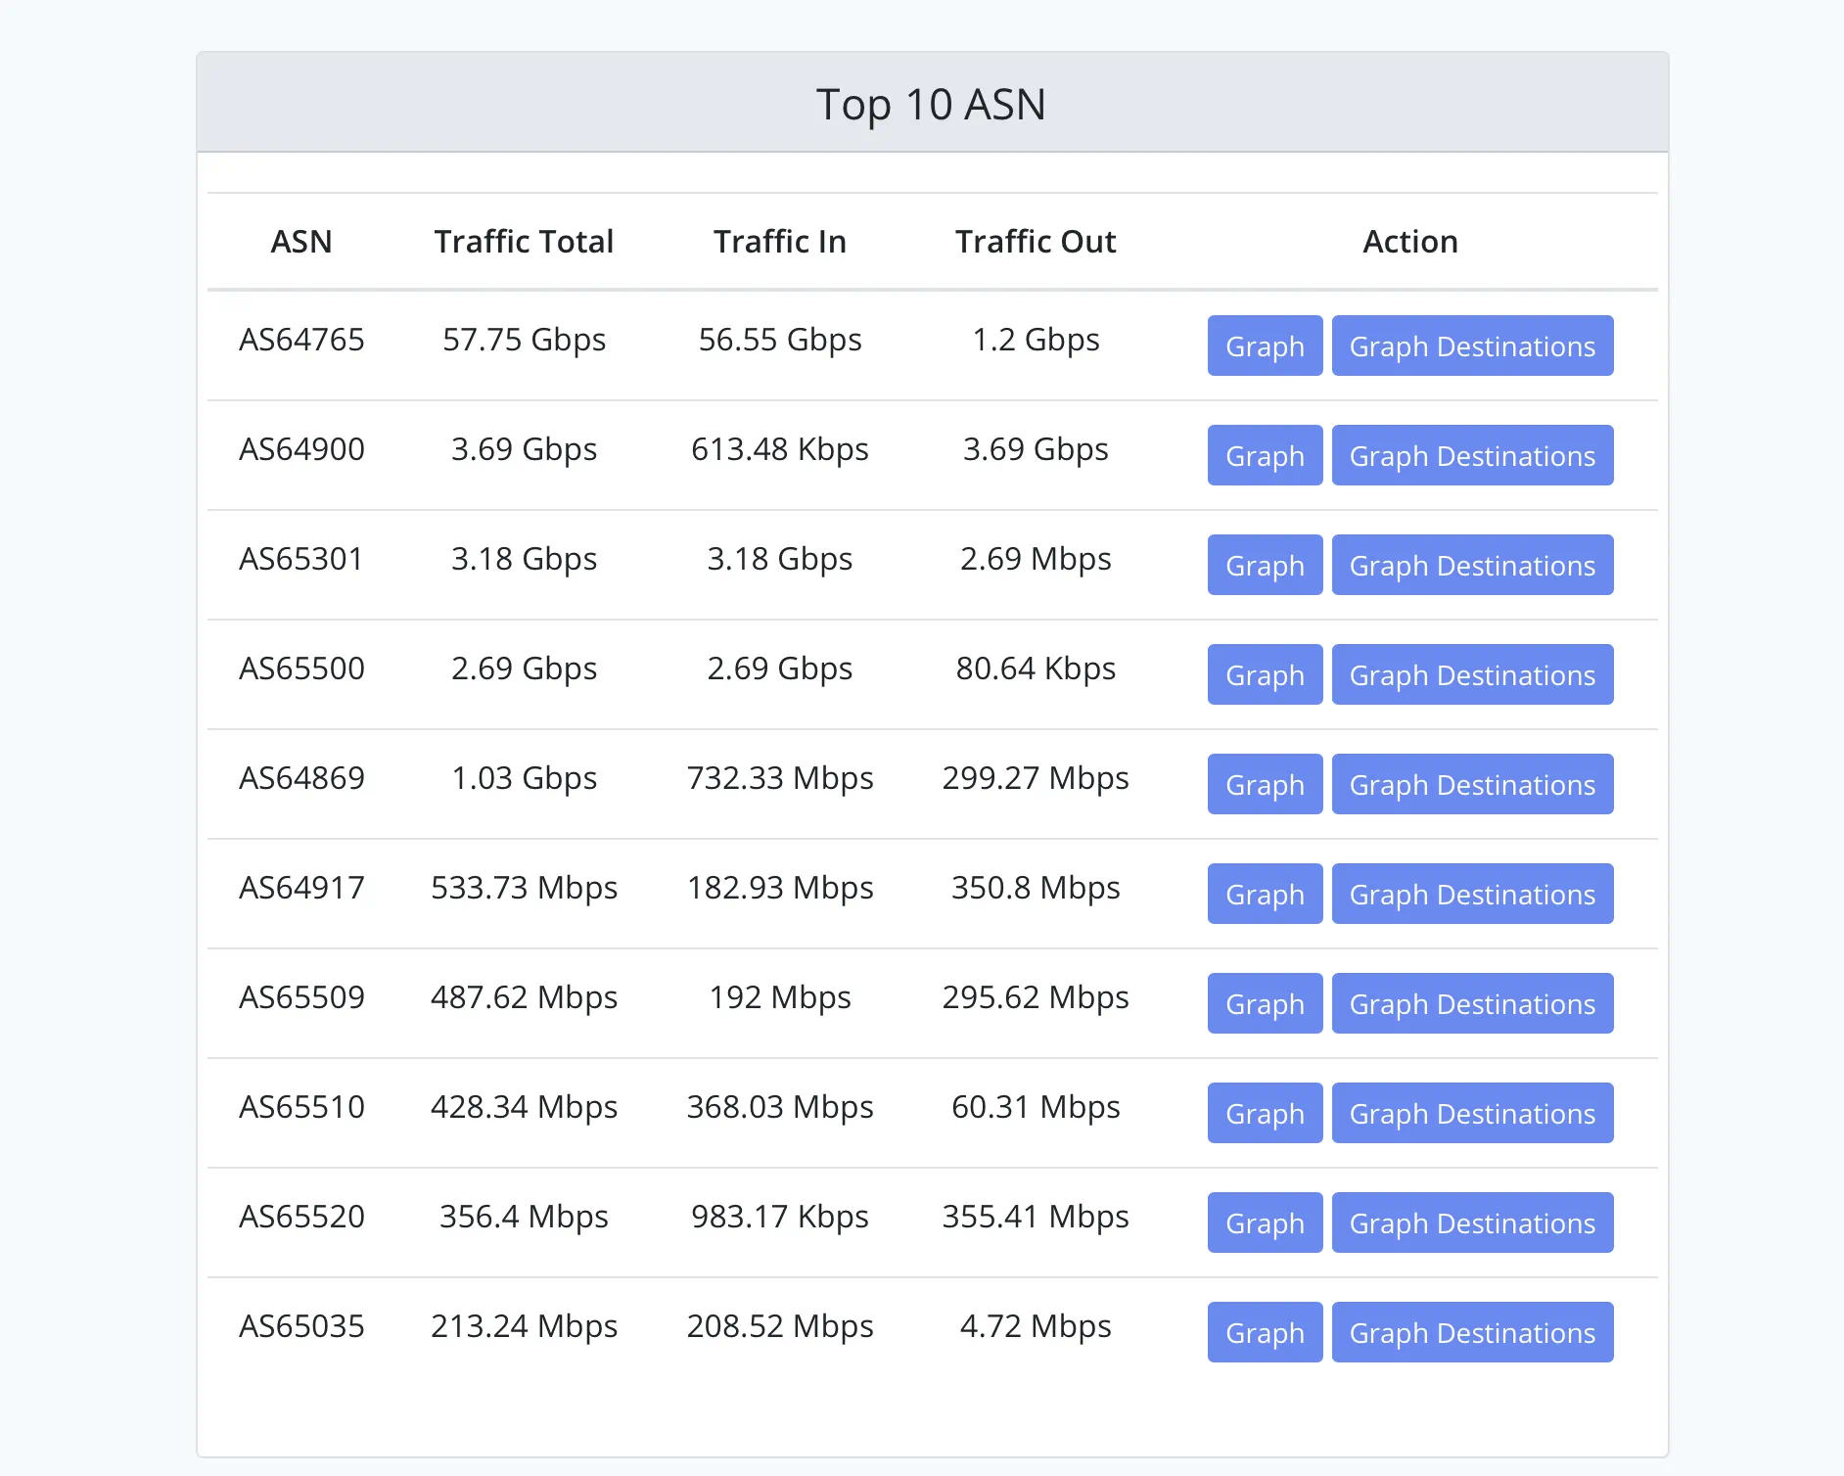Show the Graph for AS64900
Screen dimensions: 1844x1476
coord(1265,455)
